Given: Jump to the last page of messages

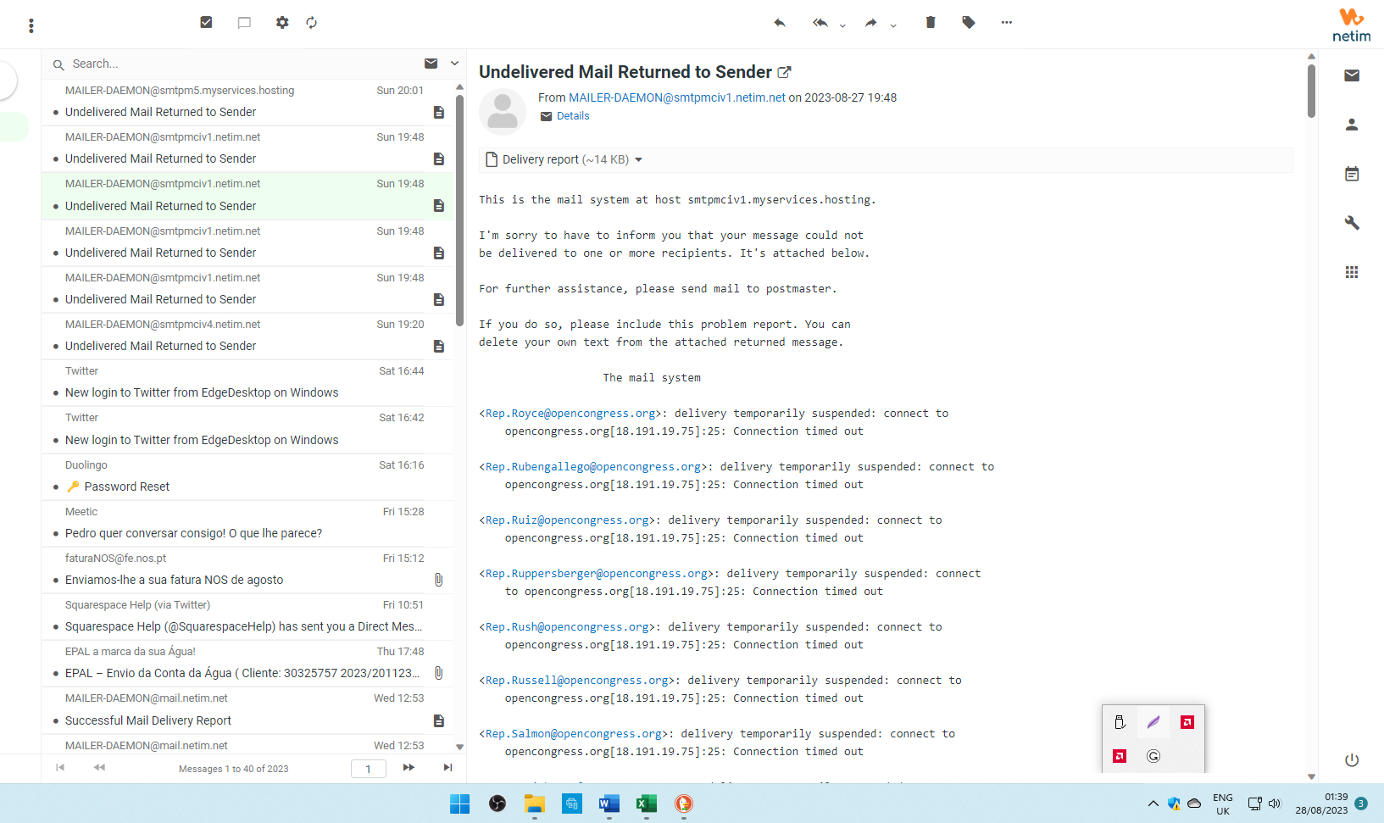Looking at the screenshot, I should pos(447,768).
